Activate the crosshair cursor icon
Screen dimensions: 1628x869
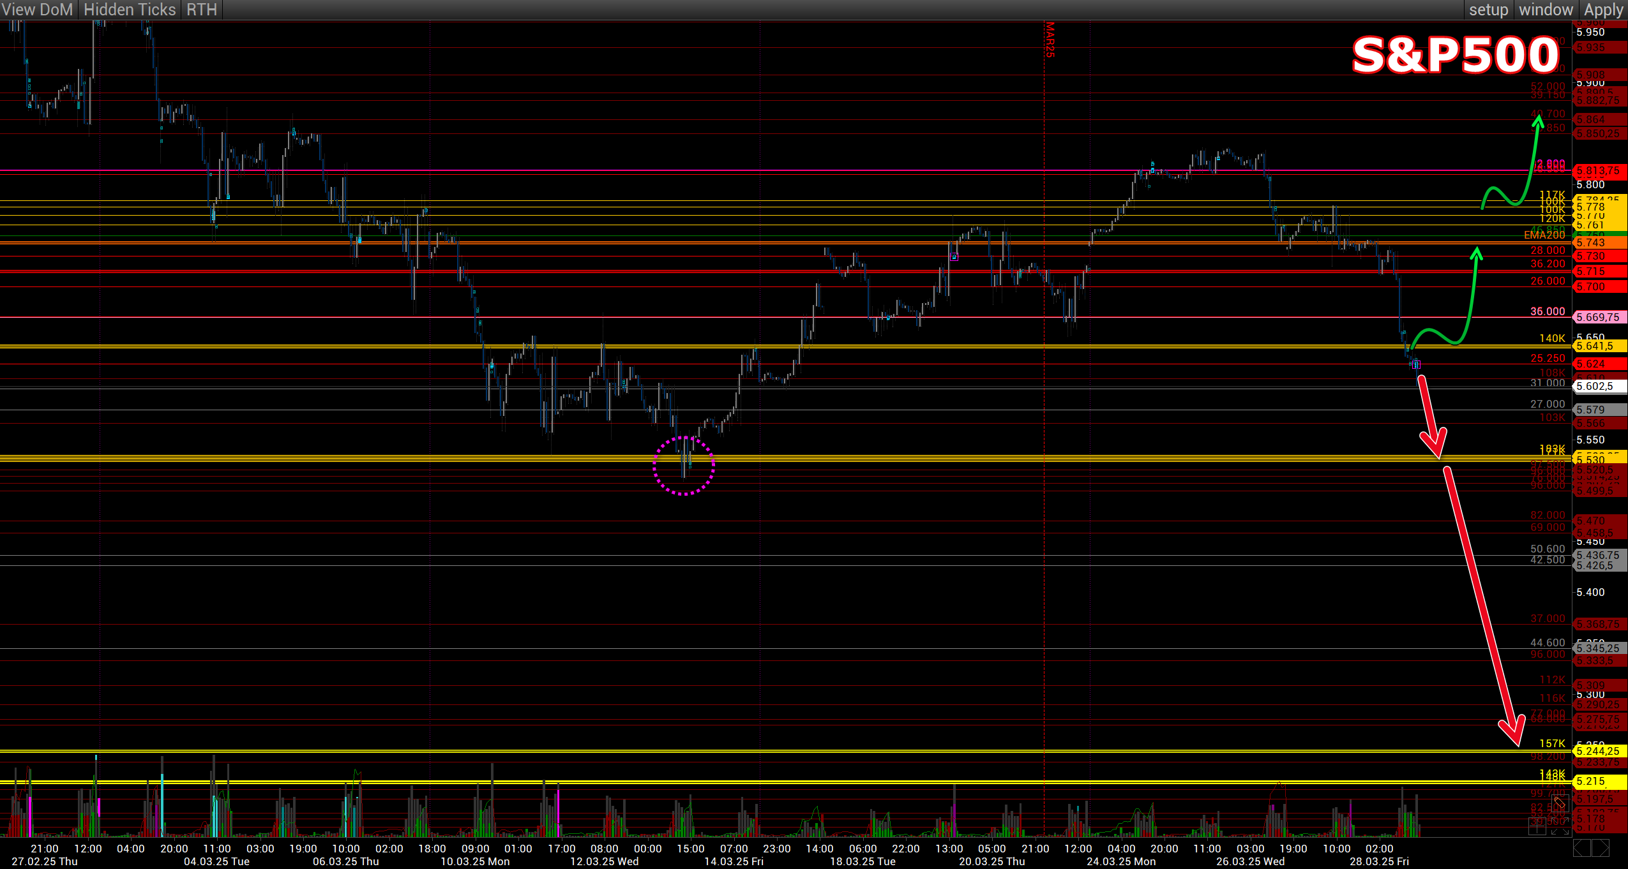[x=1537, y=826]
